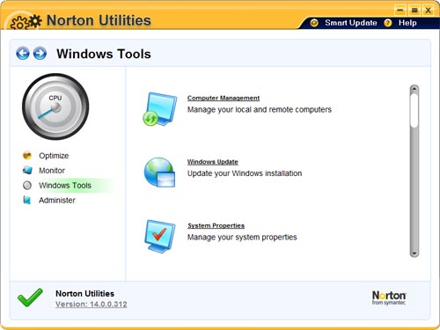440x330 pixels.
Task: Click the tools list scrollbar thumb
Action: (x=414, y=110)
